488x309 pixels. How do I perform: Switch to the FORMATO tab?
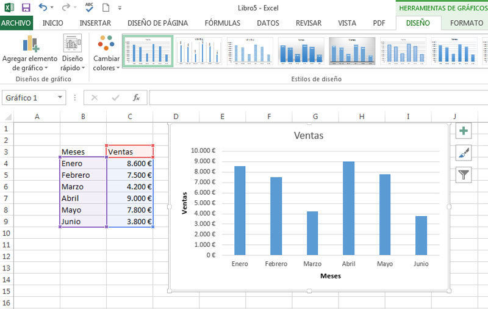click(467, 23)
